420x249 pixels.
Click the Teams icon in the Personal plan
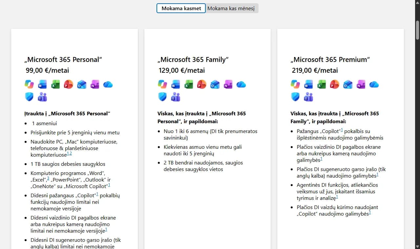42,97
